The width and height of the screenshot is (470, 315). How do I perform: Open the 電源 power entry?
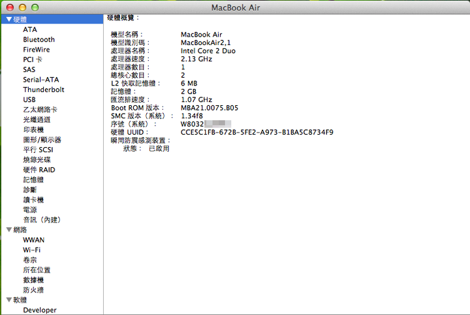(x=30, y=210)
